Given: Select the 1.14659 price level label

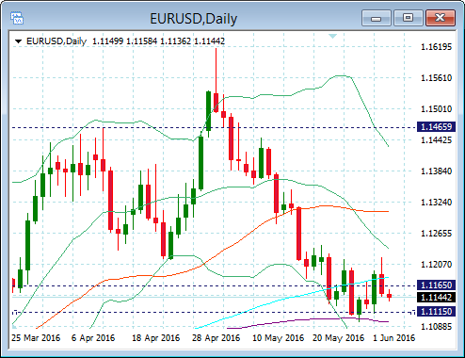Looking at the screenshot, I should (x=436, y=127).
